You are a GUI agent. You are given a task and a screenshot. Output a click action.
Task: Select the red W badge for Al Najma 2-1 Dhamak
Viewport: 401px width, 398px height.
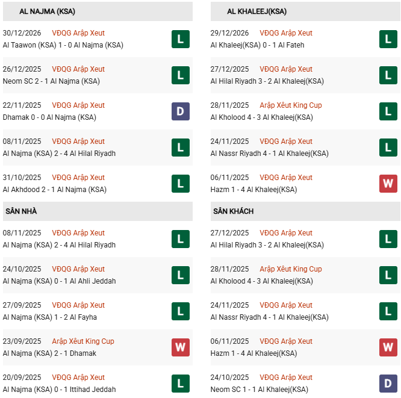pyautogui.click(x=180, y=347)
